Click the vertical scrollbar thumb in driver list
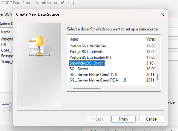178x131 pixels. pos(158,77)
